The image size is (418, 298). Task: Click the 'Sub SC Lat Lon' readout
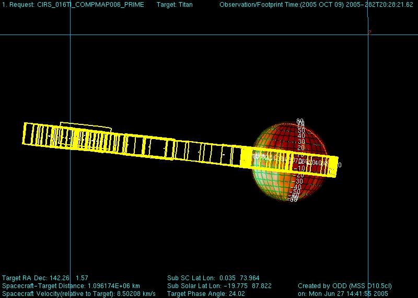(x=213, y=278)
